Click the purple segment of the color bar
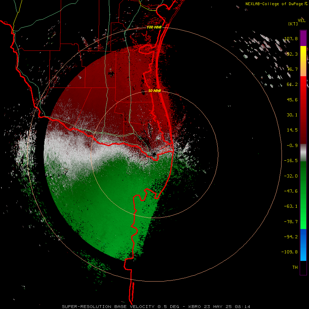 coord(303,38)
